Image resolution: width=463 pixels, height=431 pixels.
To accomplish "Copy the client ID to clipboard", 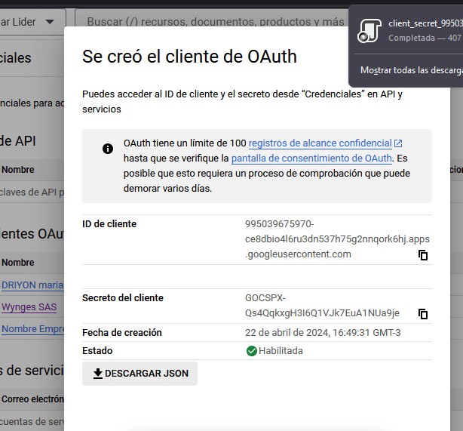I will [x=423, y=255].
